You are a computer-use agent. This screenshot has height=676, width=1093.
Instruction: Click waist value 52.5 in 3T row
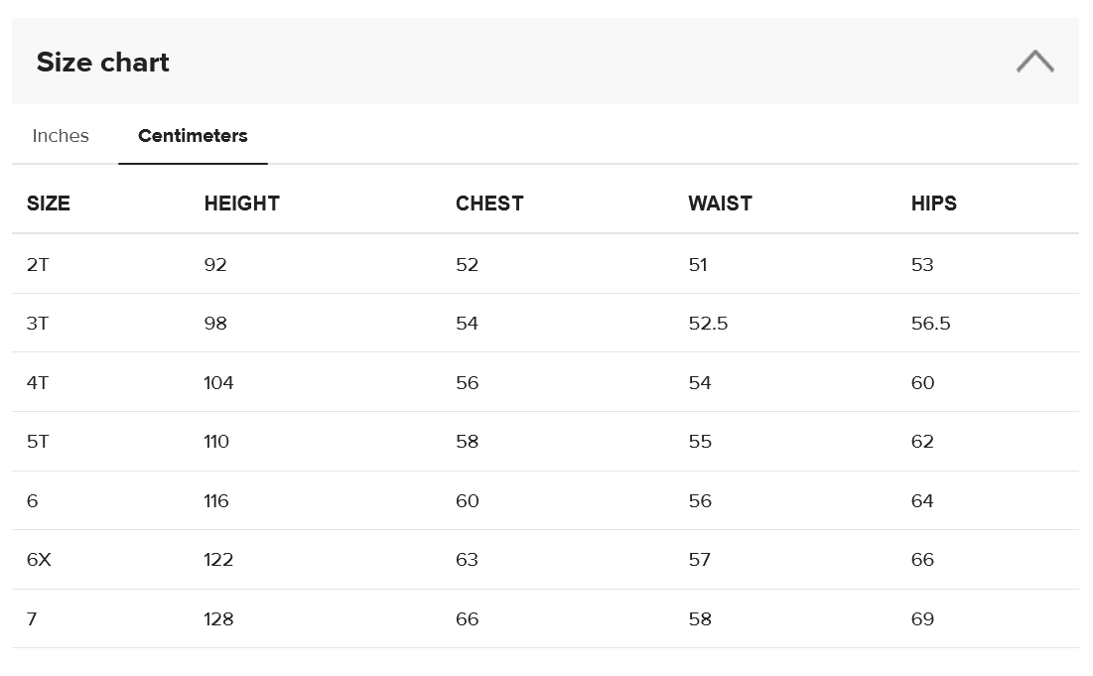708,324
